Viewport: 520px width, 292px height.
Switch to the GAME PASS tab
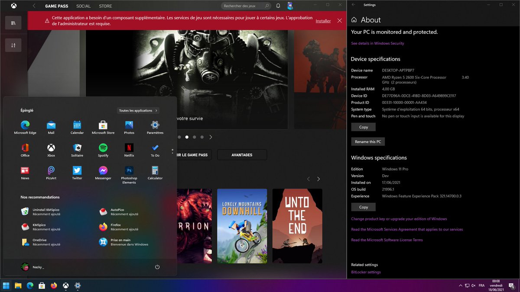(x=56, y=6)
